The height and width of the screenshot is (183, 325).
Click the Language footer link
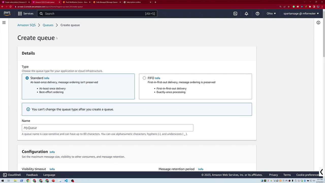tap(49, 175)
